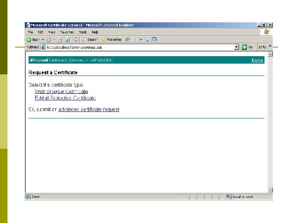The image size is (298, 223).
Task: Restore down the Internet Explorer window
Action: click(264, 25)
